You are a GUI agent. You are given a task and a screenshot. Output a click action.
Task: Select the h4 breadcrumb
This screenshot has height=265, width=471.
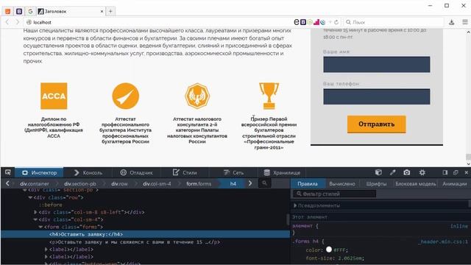(233, 183)
